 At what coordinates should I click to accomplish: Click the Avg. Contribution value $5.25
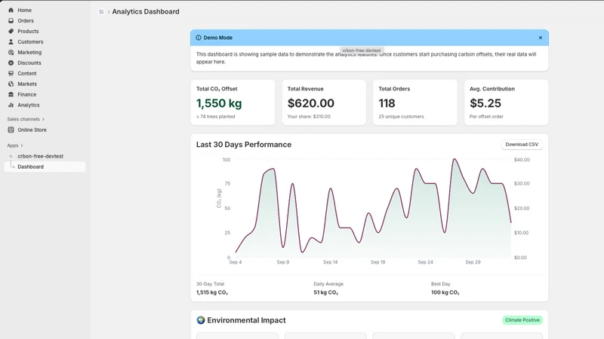pyautogui.click(x=485, y=103)
